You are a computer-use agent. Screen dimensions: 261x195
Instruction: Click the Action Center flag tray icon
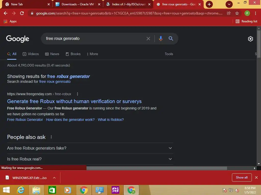click(225, 190)
